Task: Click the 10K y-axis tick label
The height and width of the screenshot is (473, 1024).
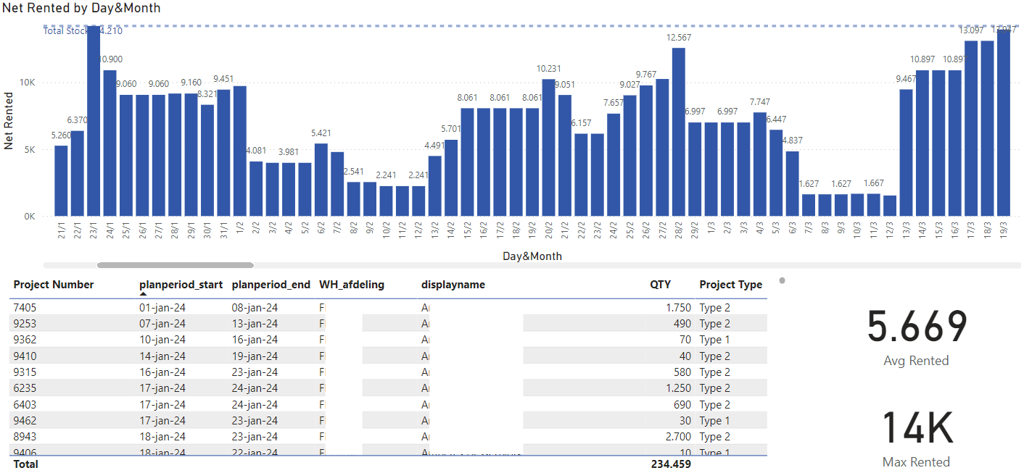Action: click(x=28, y=83)
